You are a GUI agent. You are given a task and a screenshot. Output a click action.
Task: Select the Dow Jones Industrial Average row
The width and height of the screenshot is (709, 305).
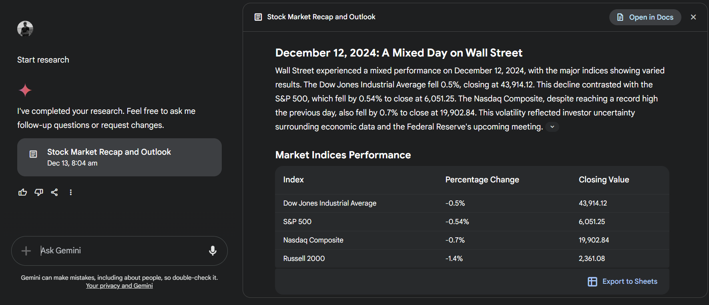329,203
